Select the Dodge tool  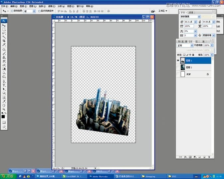coord(4,76)
